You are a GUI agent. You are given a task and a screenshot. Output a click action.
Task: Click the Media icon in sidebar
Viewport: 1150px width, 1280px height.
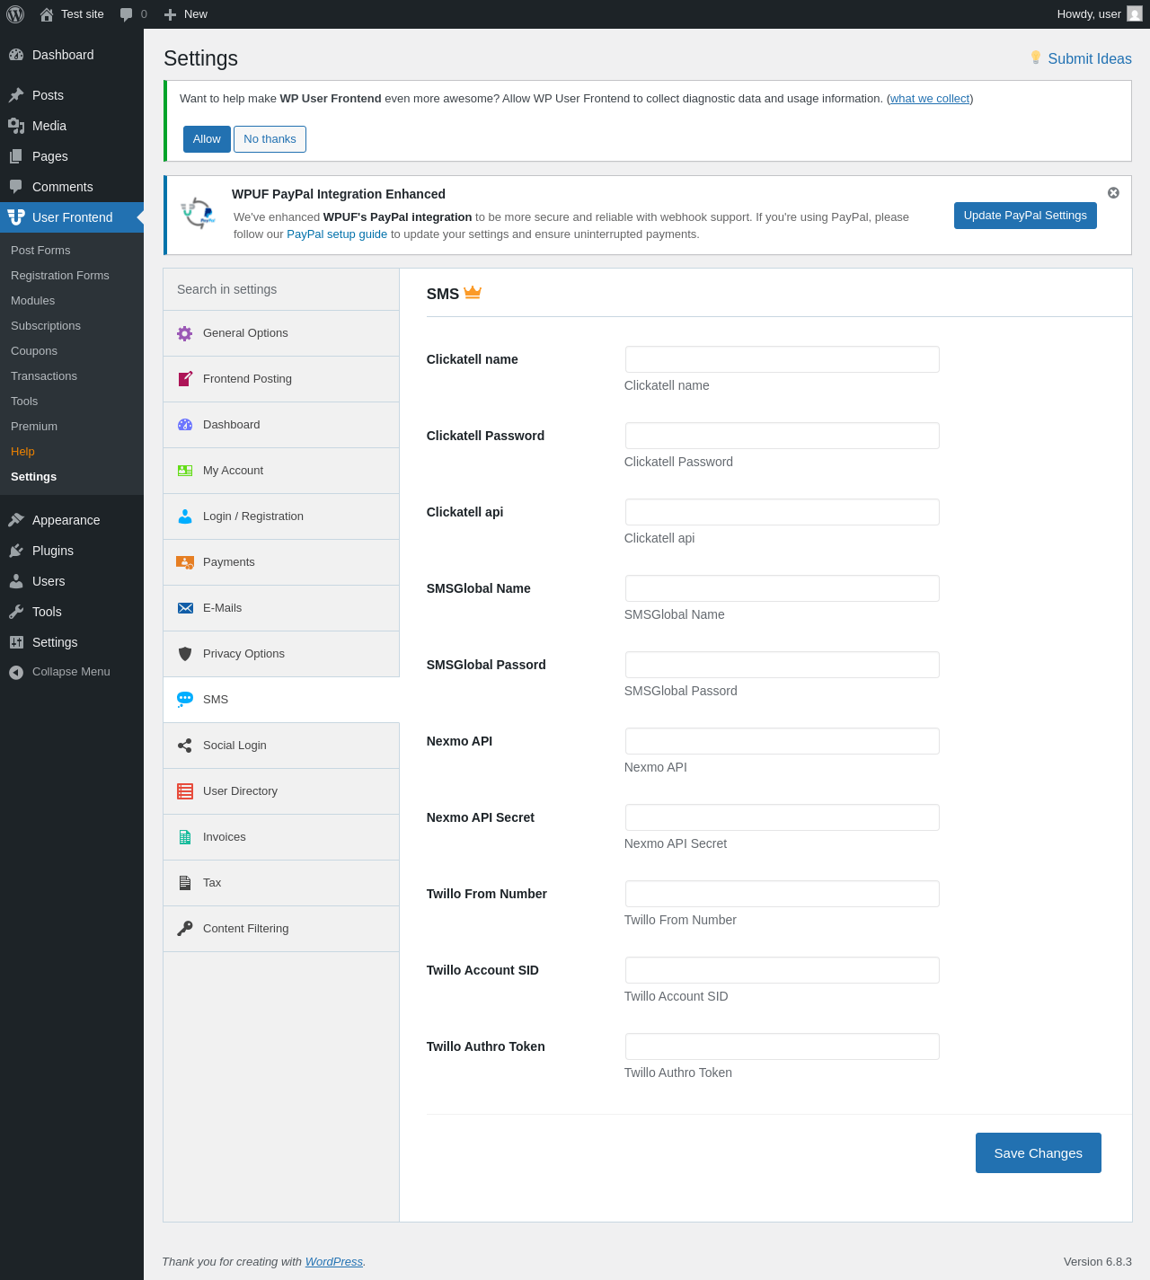[16, 126]
